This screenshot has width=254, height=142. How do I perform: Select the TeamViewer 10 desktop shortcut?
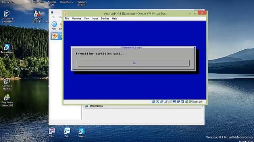[7, 50]
